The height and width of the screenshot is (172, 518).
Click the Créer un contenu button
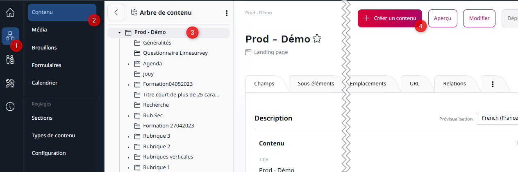click(389, 18)
